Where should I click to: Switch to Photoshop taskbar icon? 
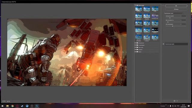(x=37, y=106)
